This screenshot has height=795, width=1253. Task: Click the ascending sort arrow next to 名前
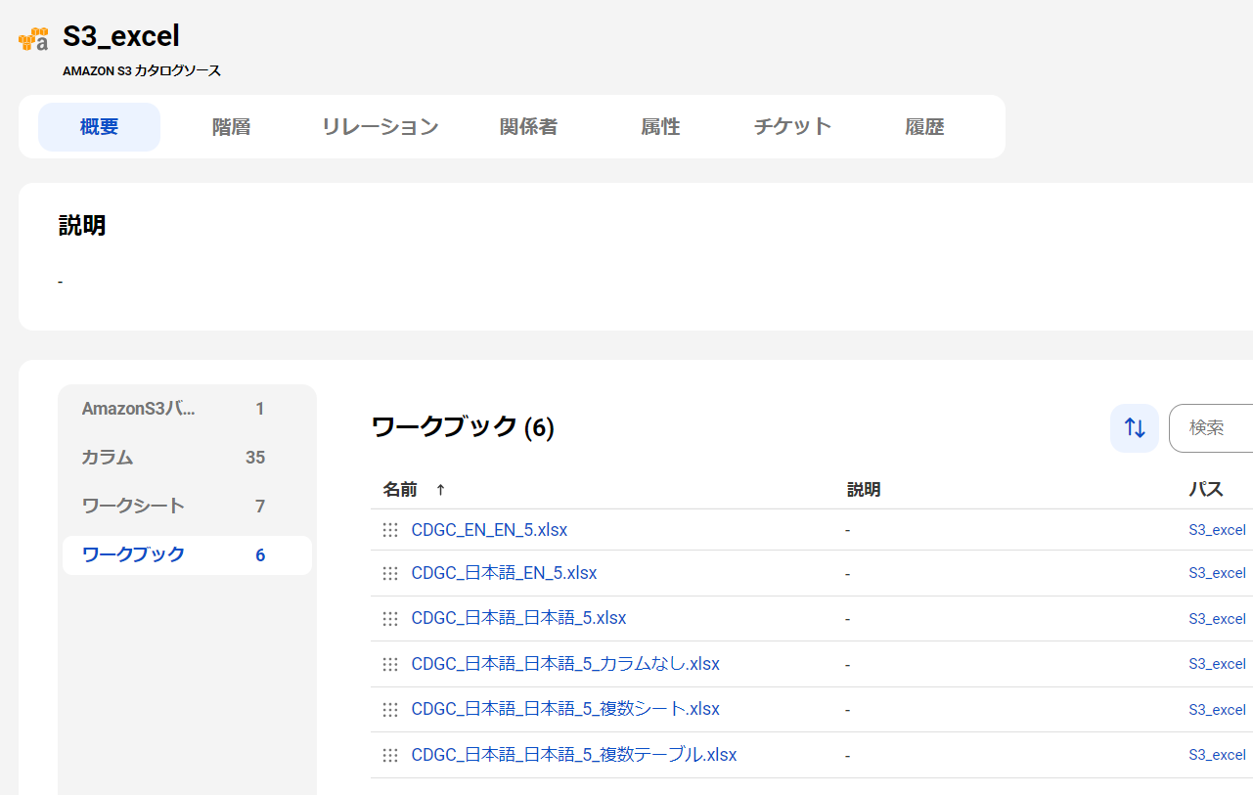(x=440, y=490)
